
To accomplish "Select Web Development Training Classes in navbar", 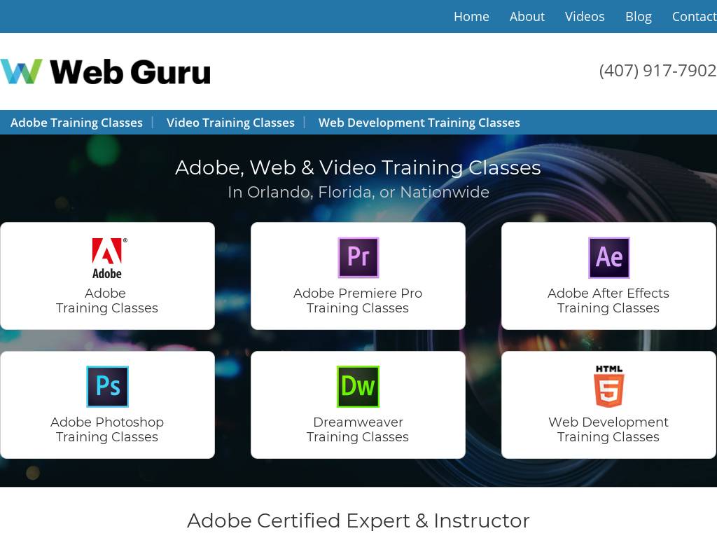I will [x=419, y=123].
